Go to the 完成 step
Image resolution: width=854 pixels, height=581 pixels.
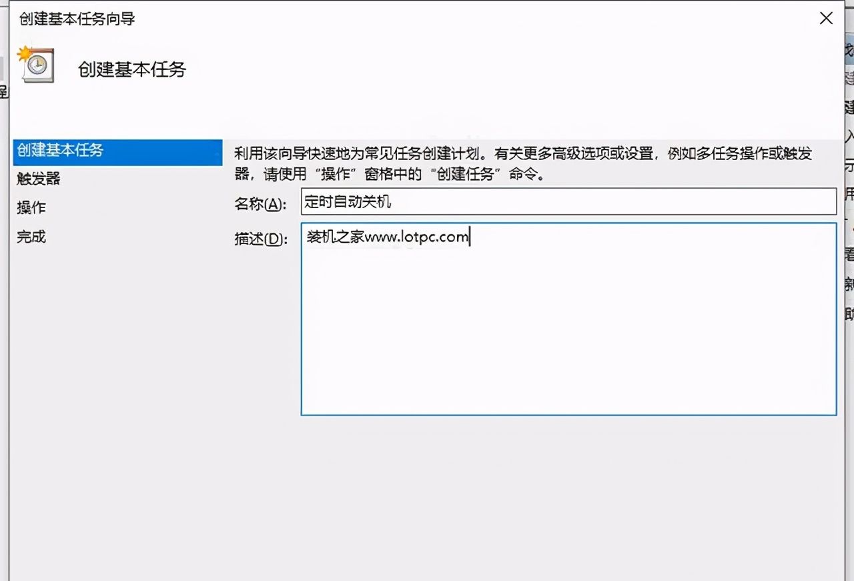31,237
